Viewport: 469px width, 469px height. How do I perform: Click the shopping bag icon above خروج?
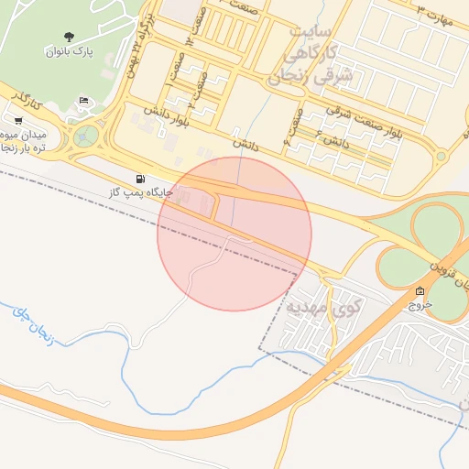coord(420,290)
